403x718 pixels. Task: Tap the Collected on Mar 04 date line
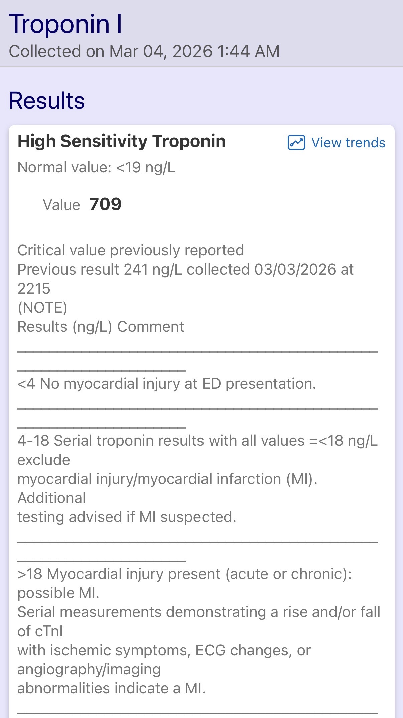[144, 51]
